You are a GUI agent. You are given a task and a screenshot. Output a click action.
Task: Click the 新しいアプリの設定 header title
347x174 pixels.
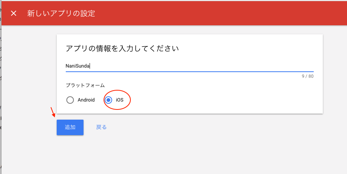coord(61,14)
